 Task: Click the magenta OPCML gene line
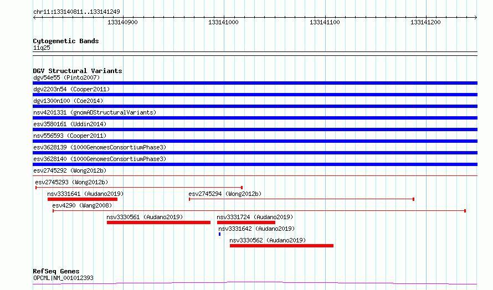coord(255,283)
